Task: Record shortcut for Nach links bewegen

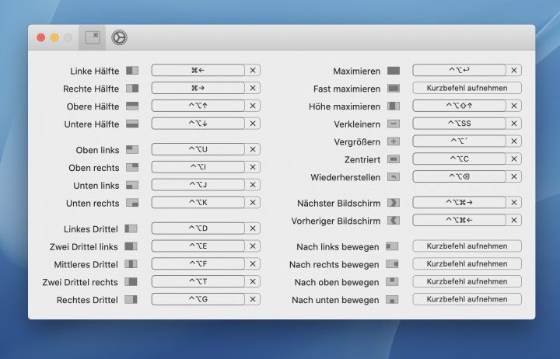Action: point(467,246)
